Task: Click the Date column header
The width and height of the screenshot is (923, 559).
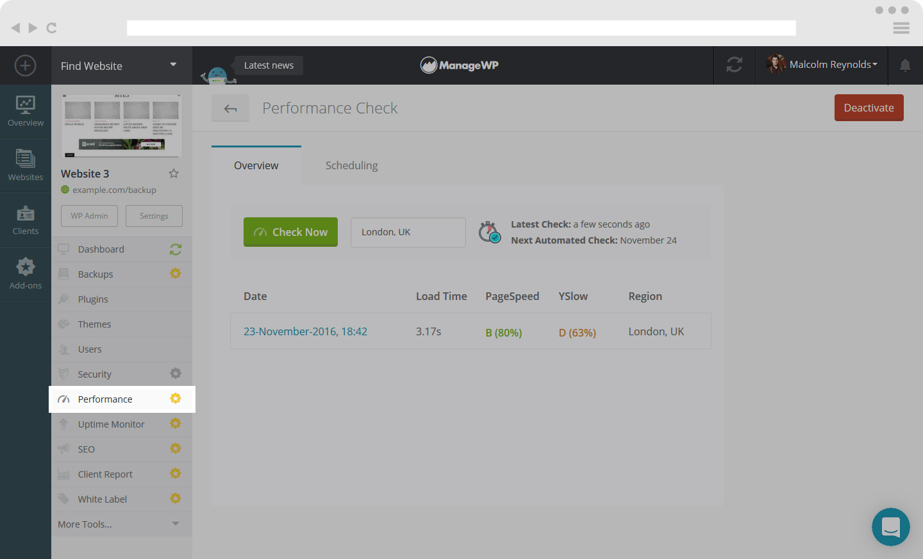Action: pos(255,296)
